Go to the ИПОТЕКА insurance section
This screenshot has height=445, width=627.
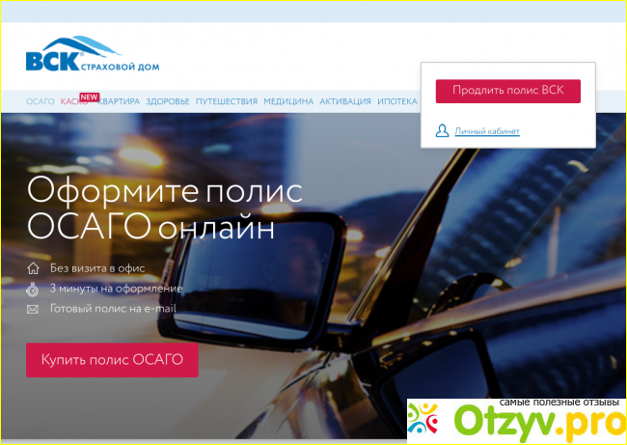point(397,101)
